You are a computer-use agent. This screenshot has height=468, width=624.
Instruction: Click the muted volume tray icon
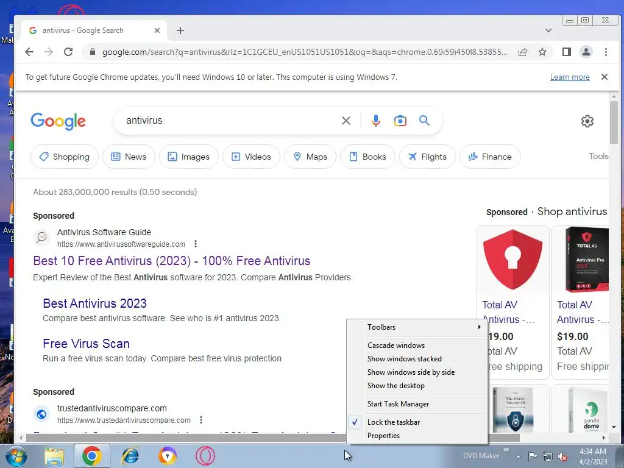coord(562,456)
